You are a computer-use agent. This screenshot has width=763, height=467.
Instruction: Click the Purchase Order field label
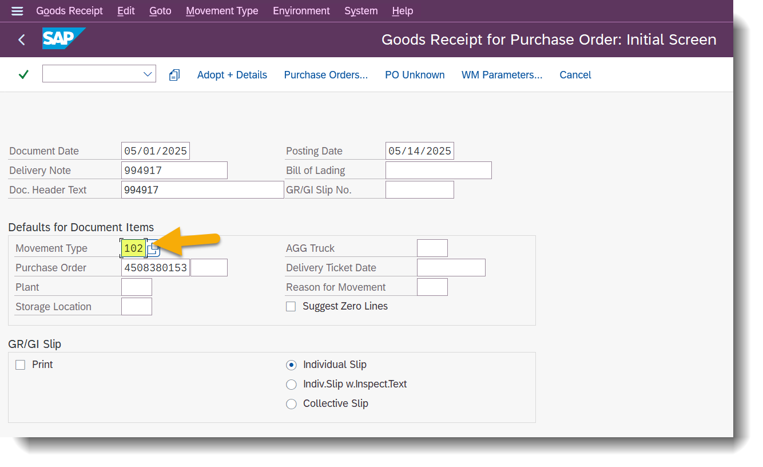51,268
